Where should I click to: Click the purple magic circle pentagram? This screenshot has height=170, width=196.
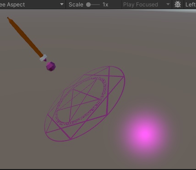click(x=85, y=104)
